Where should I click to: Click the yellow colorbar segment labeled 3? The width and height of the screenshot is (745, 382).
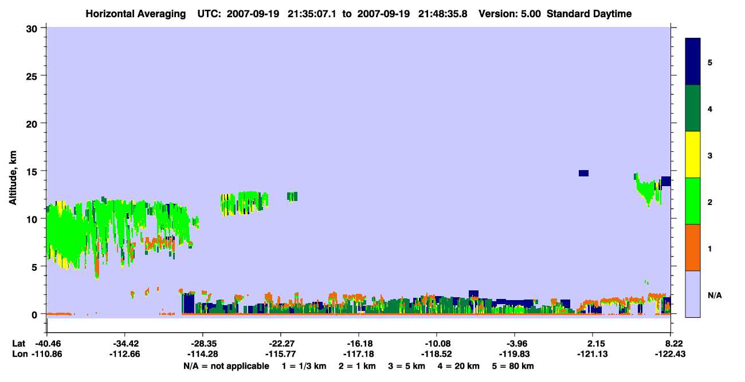(693, 155)
